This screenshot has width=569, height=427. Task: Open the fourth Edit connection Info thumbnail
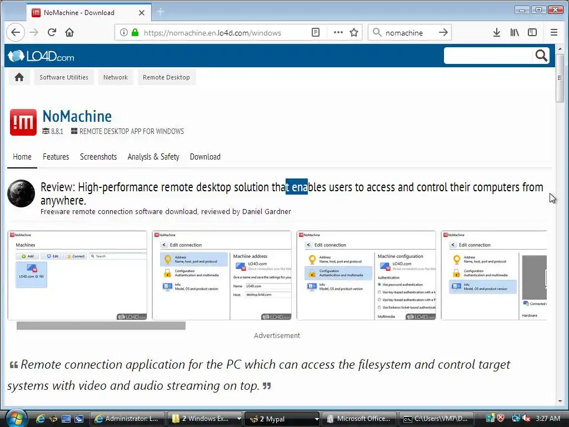pos(494,275)
